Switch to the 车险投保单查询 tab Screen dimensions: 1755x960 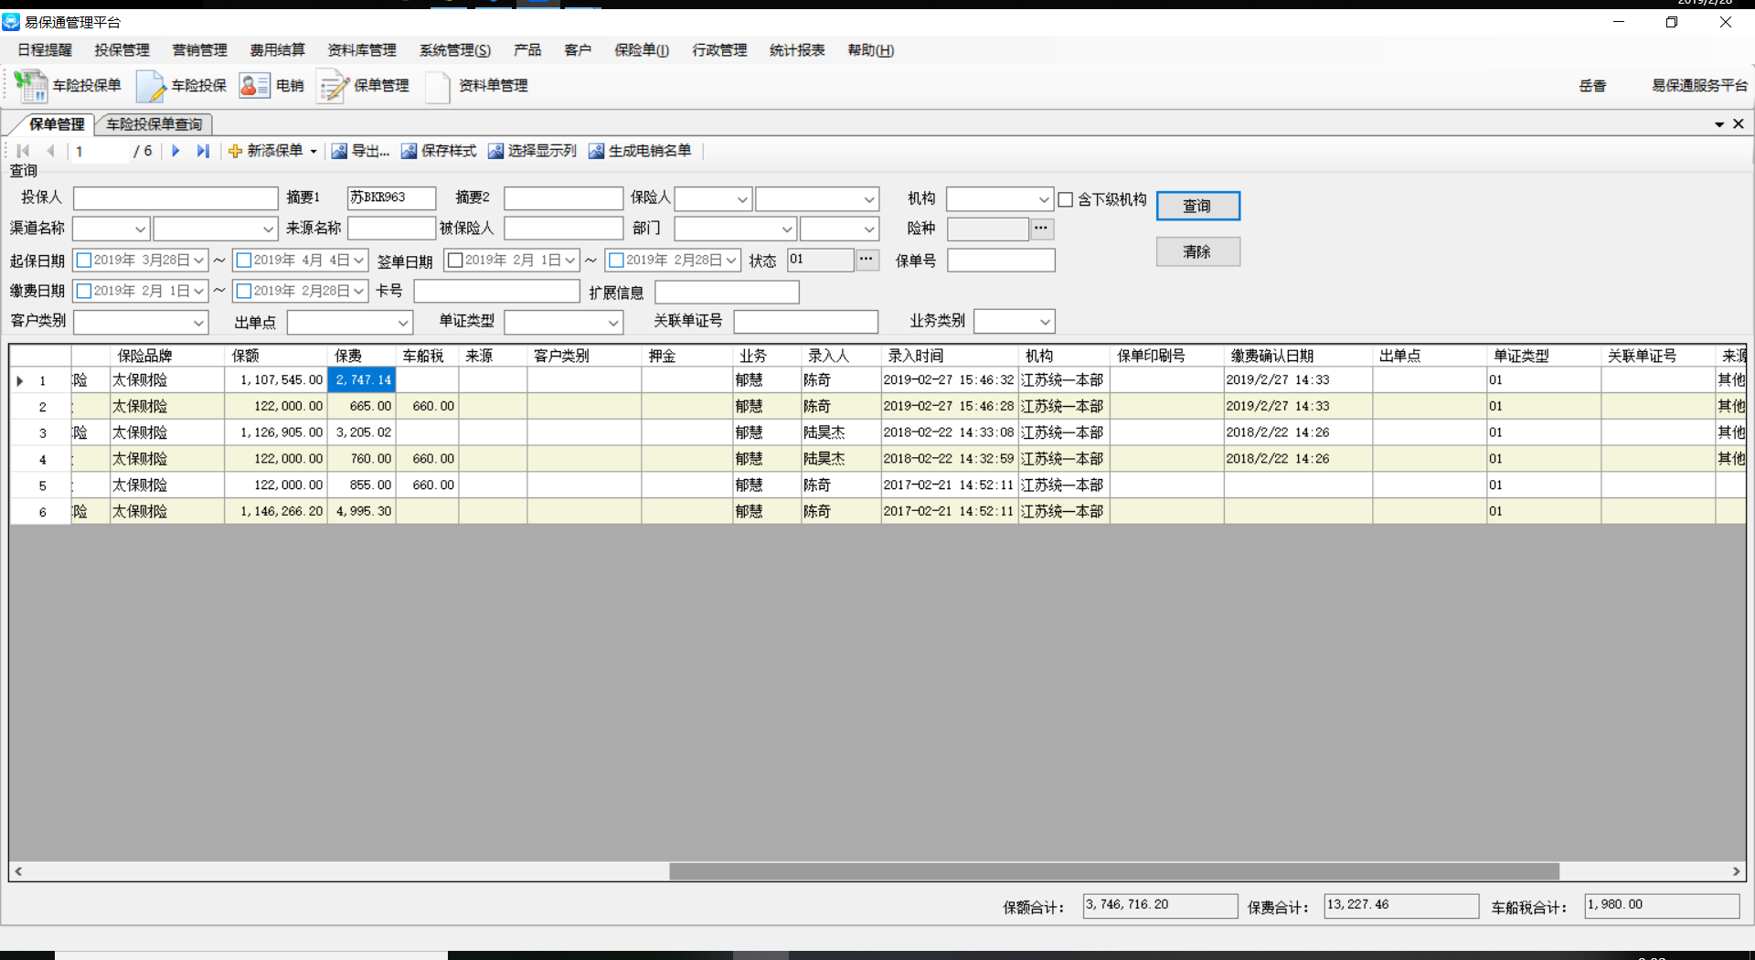pyautogui.click(x=154, y=124)
